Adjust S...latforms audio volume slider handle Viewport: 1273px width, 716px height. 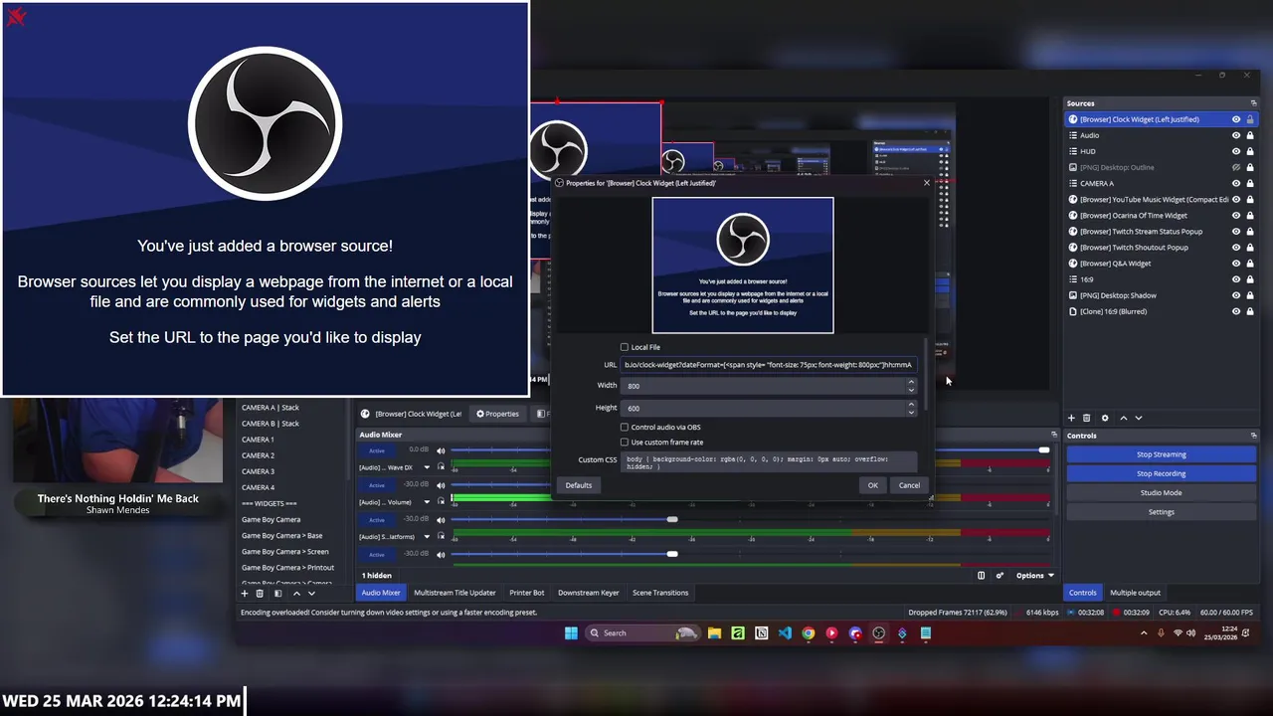click(x=672, y=519)
